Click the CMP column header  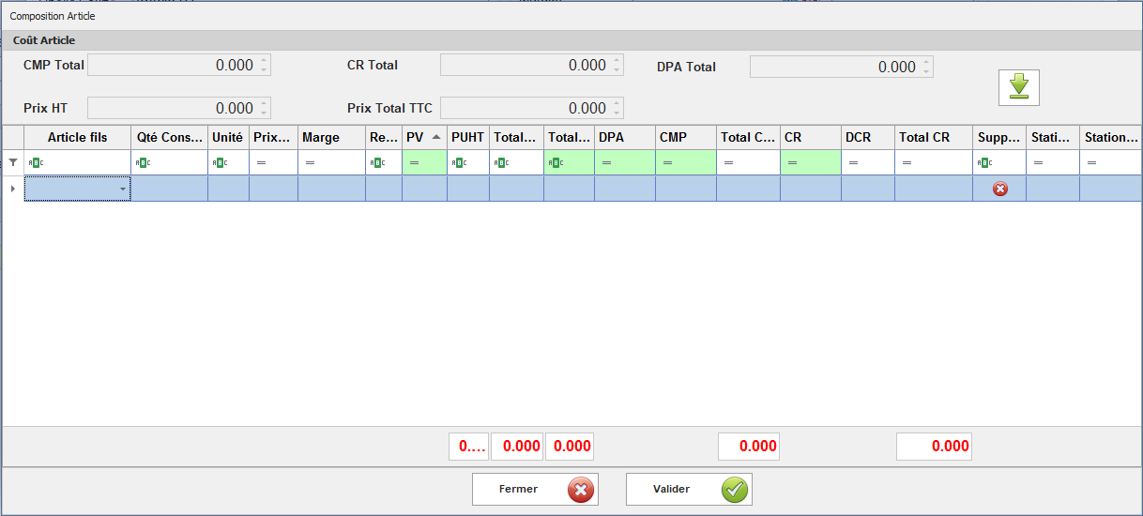[685, 137]
